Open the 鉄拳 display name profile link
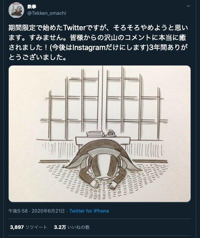200x238 pixels. (x=32, y=6)
